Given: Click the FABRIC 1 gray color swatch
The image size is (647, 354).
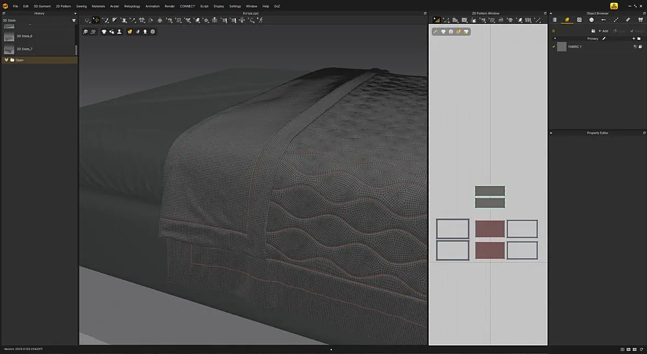Looking at the screenshot, I should (561, 47).
